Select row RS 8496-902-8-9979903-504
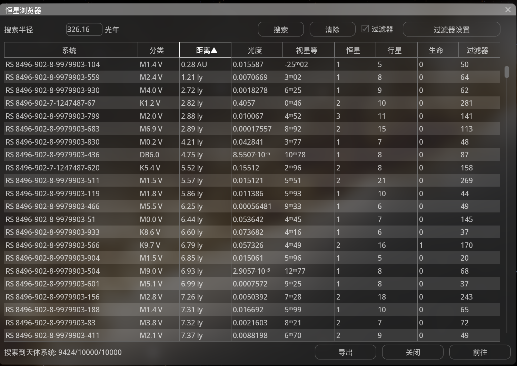Screen dimensions: 517x366 [x=252, y=271]
